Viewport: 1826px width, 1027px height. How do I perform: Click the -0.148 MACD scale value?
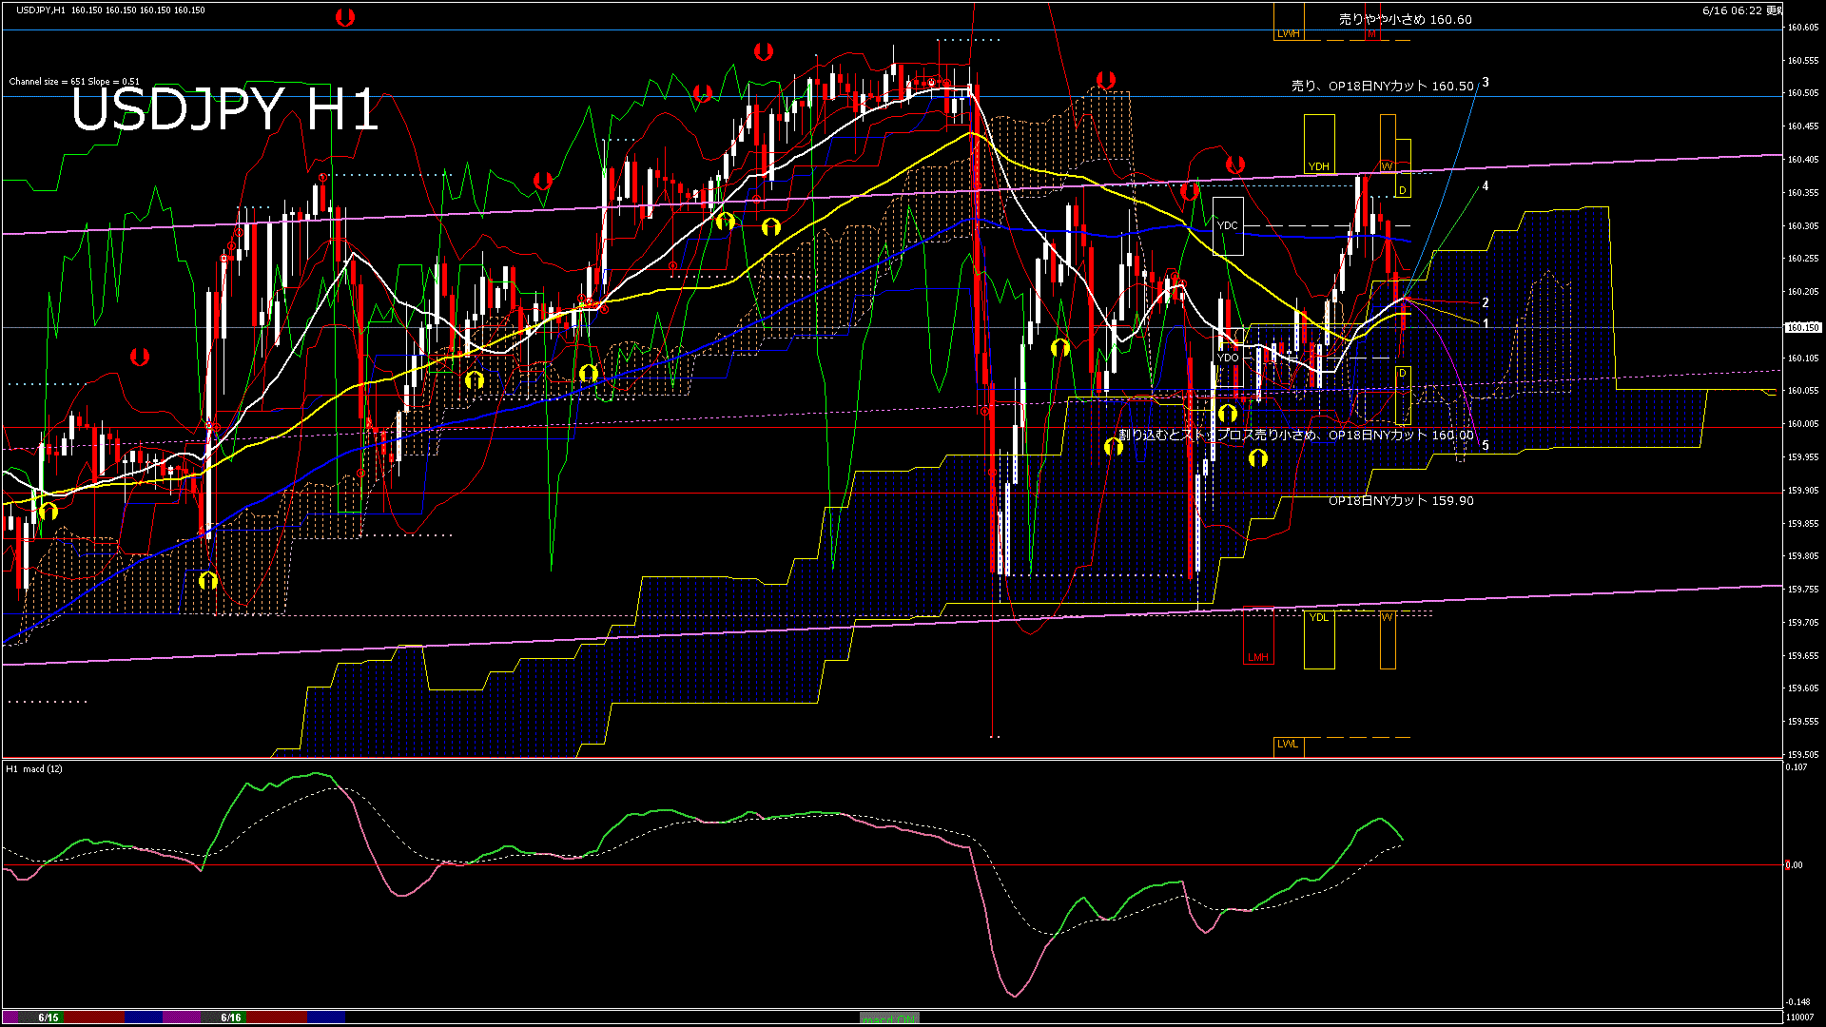[x=1797, y=1002]
